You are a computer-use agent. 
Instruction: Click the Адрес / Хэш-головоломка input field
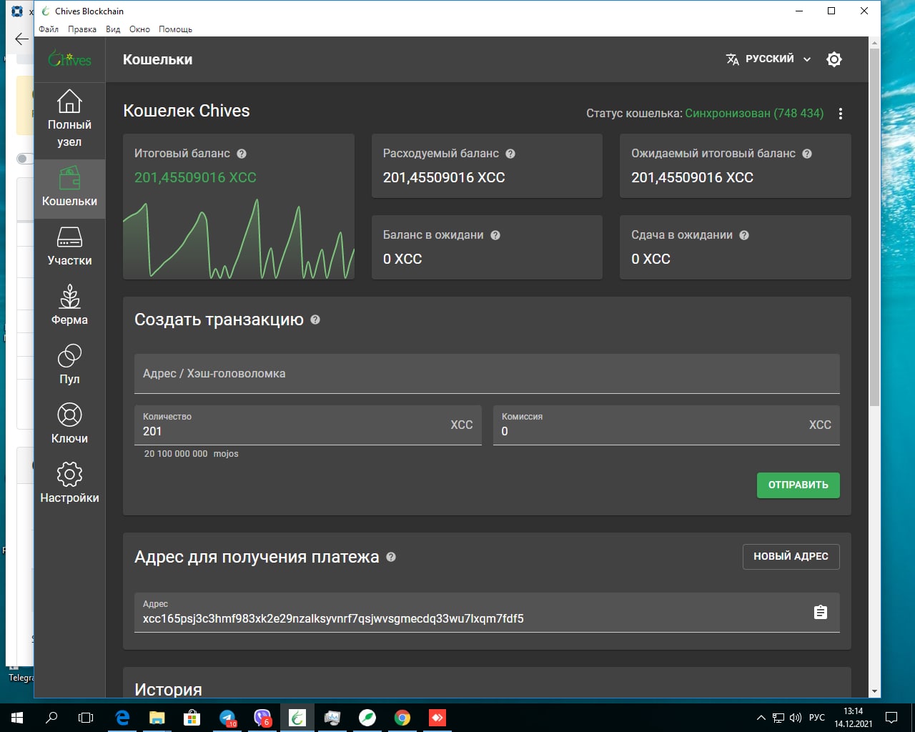pos(487,373)
